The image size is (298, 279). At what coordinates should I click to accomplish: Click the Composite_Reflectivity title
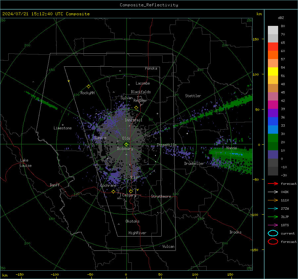coord(149,5)
